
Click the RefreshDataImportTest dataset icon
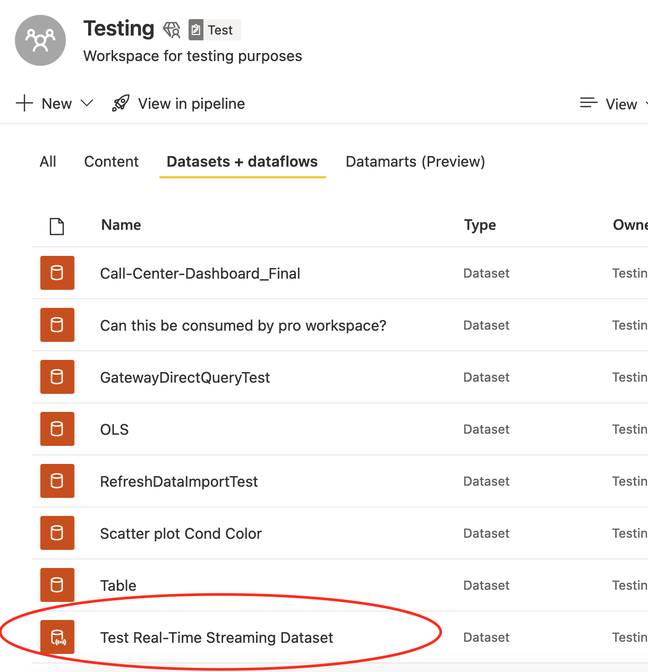(x=57, y=481)
